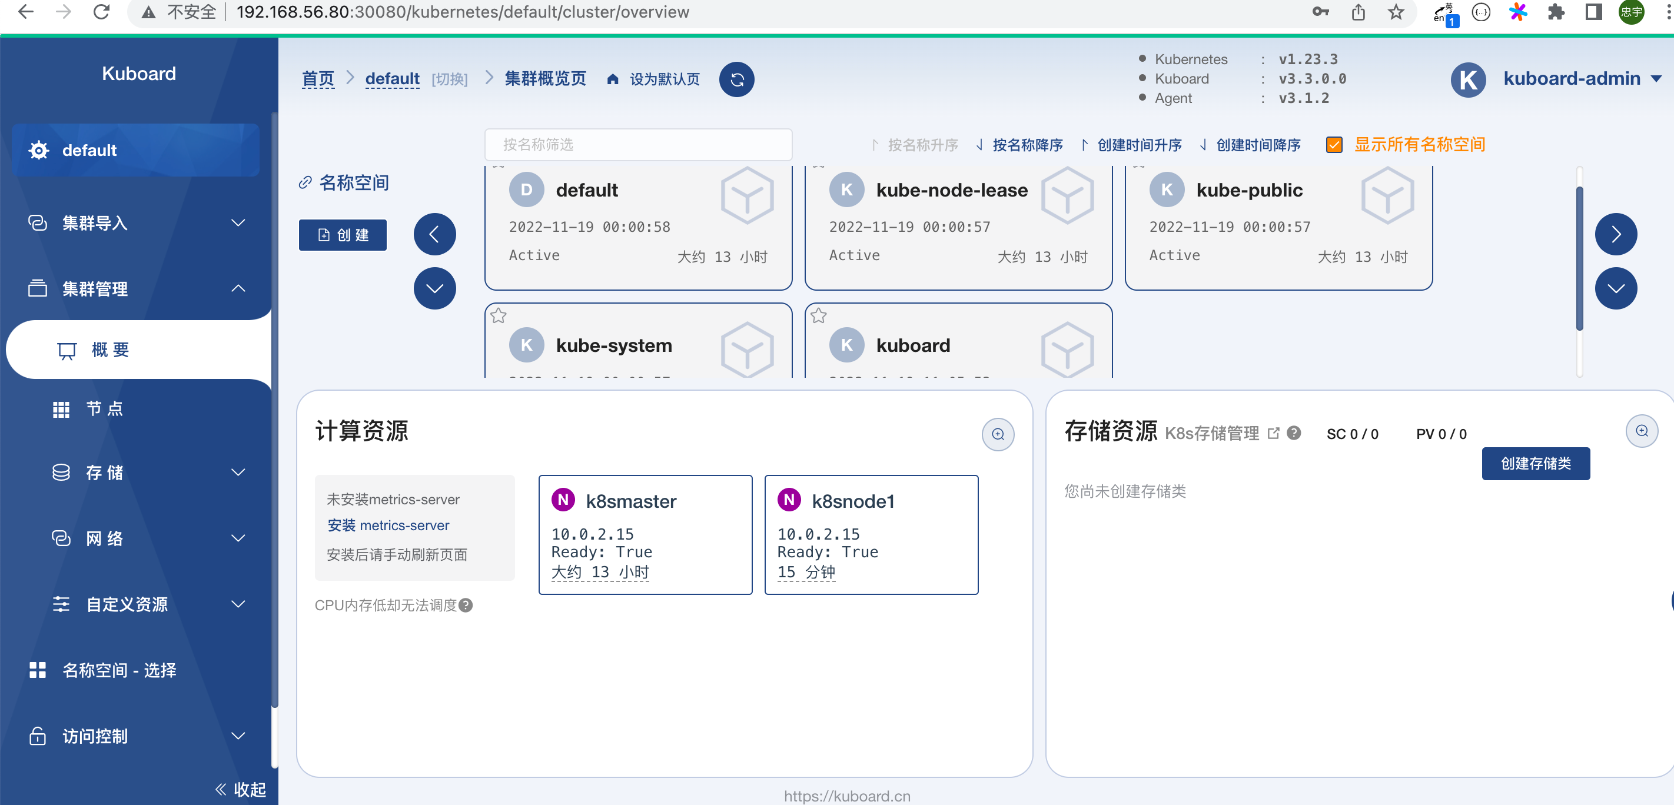This screenshot has height=805, width=1674.
Task: Click the cube icon on kube-node-lease card
Action: pos(1067,195)
